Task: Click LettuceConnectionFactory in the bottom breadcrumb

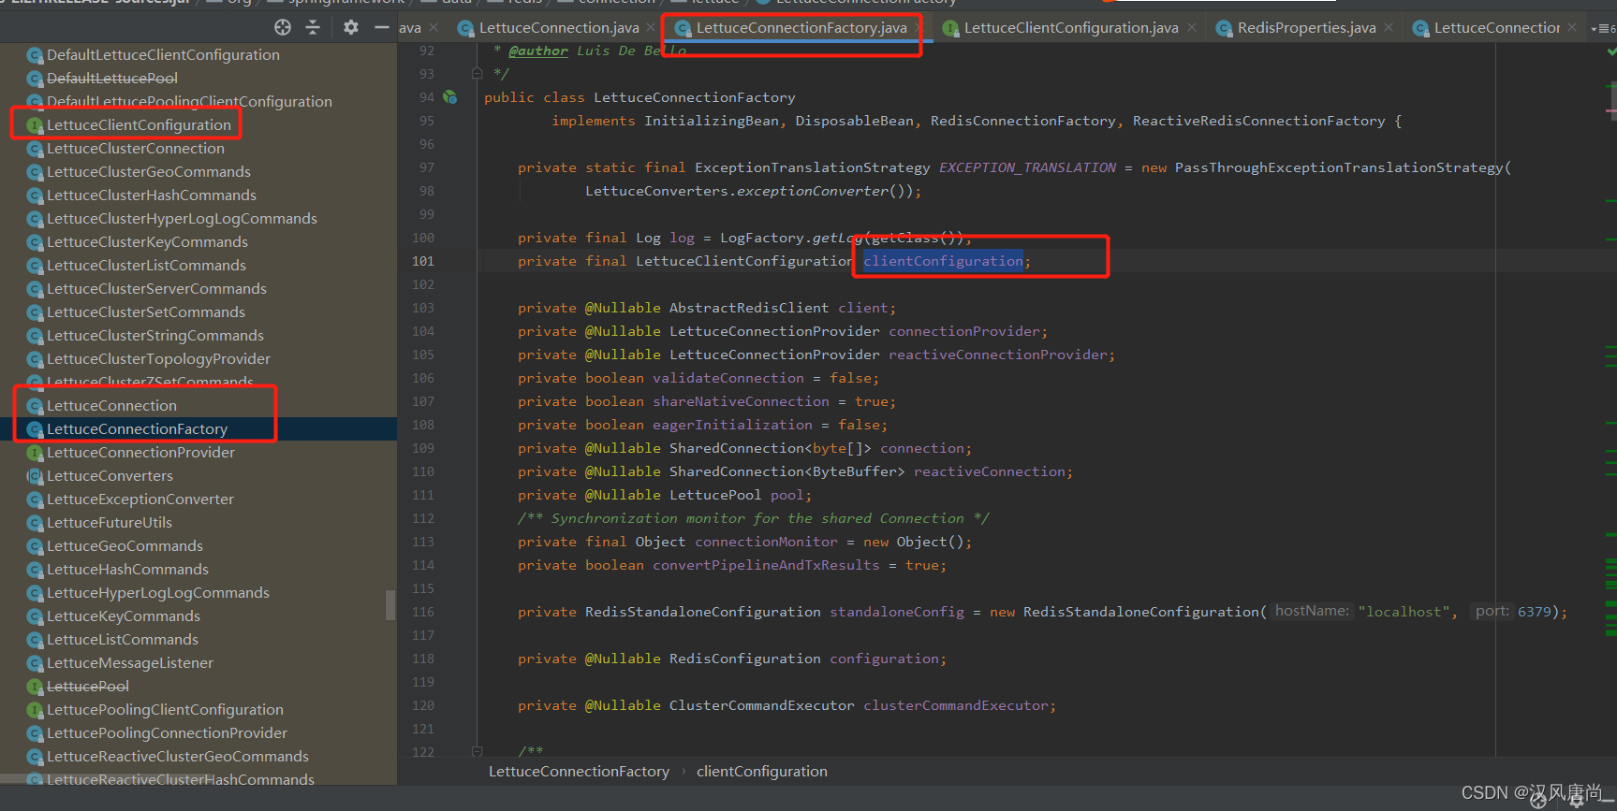Action: 579,772
